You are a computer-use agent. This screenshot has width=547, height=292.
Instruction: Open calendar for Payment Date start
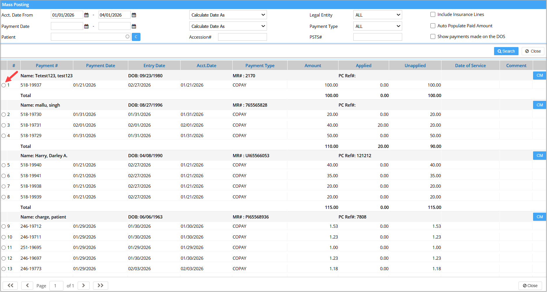pyautogui.click(x=86, y=26)
